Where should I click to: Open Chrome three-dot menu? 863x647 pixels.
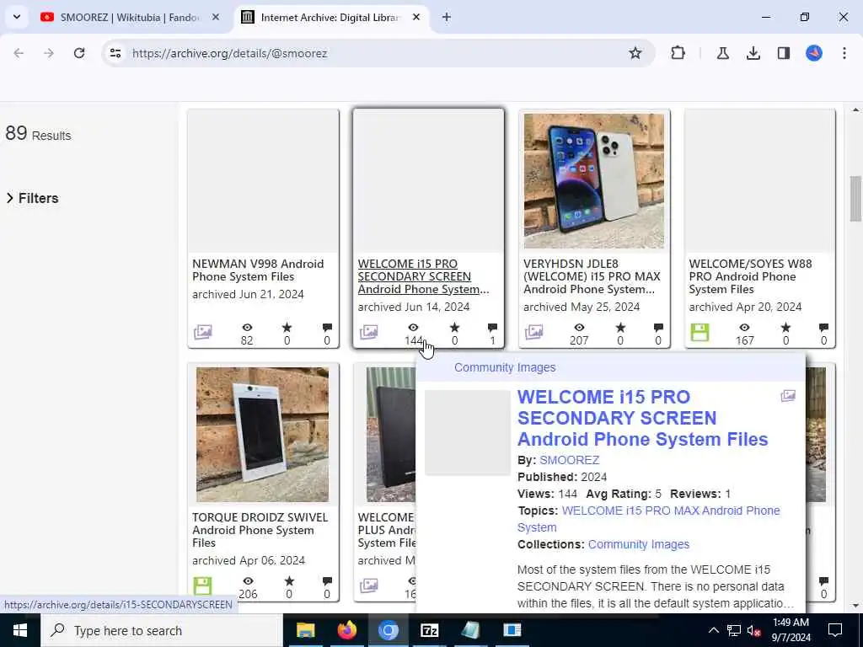[844, 53]
